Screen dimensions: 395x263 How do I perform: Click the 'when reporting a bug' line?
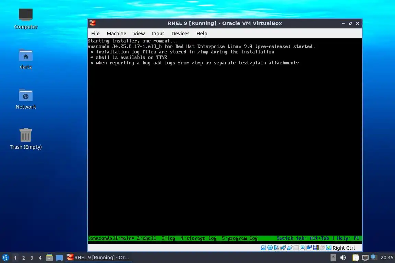tap(195, 63)
